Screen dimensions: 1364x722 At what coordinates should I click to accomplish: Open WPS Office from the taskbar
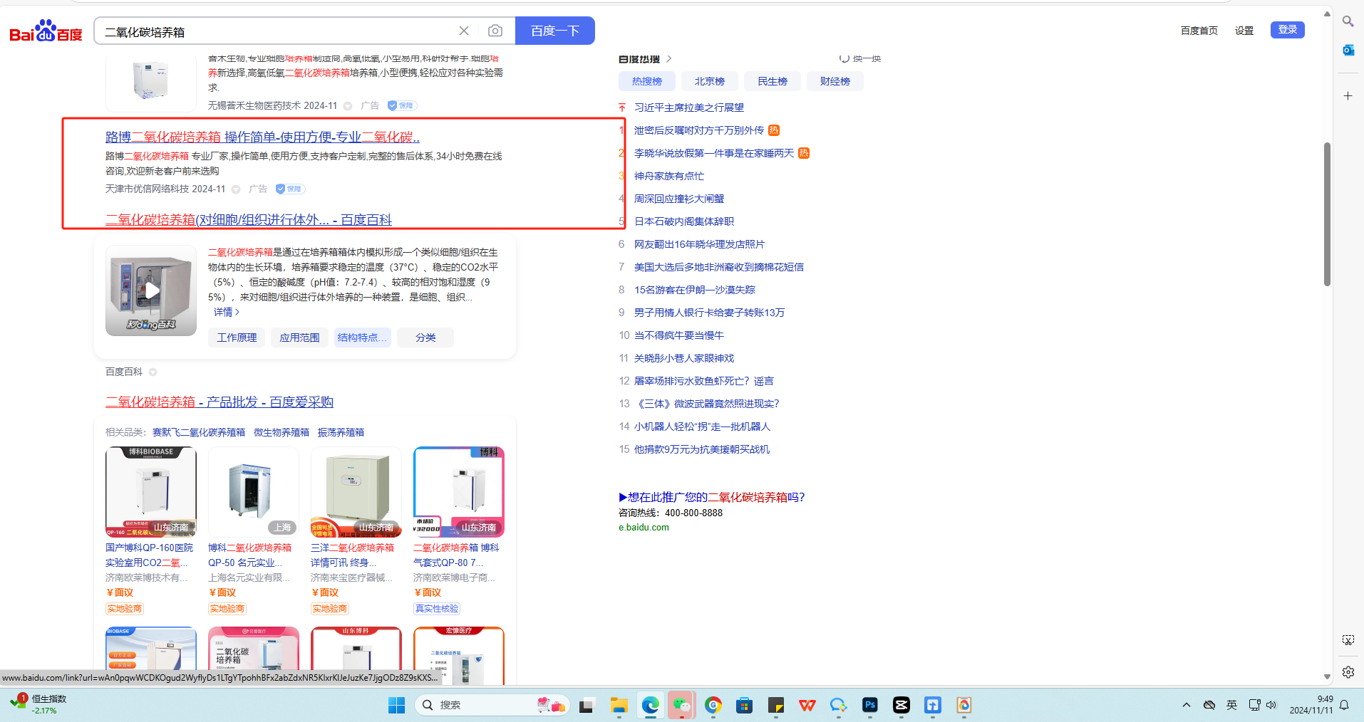[x=807, y=705]
